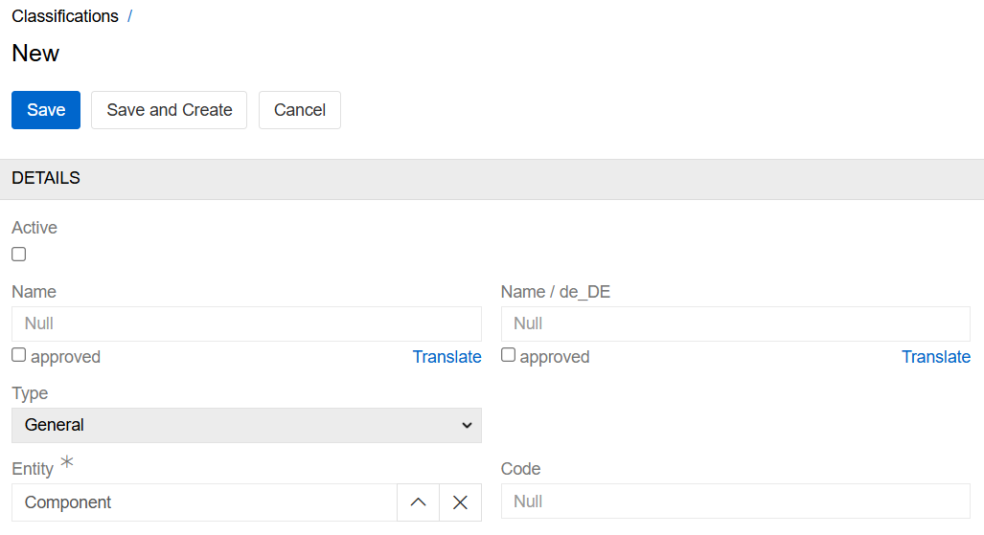Select the Entity field containing Component
Image resolution: width=984 pixels, height=535 pixels.
pyautogui.click(x=204, y=502)
